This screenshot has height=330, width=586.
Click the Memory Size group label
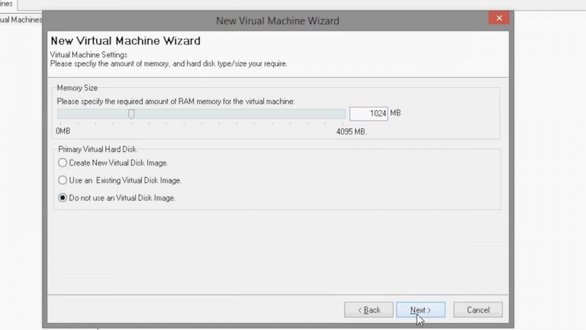(x=77, y=88)
